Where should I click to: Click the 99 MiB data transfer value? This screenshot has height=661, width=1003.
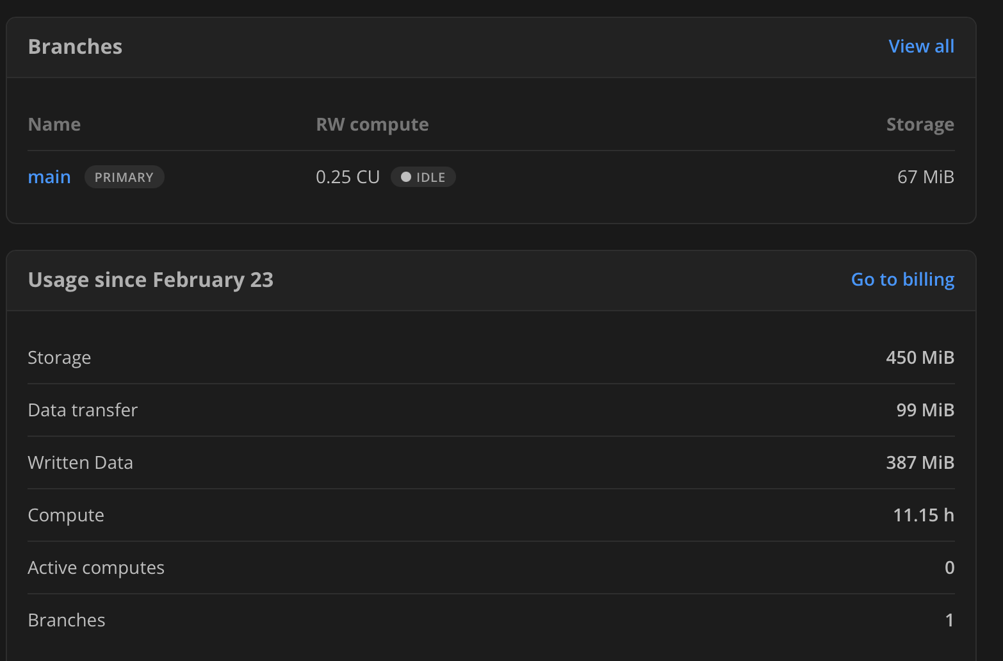click(x=925, y=410)
